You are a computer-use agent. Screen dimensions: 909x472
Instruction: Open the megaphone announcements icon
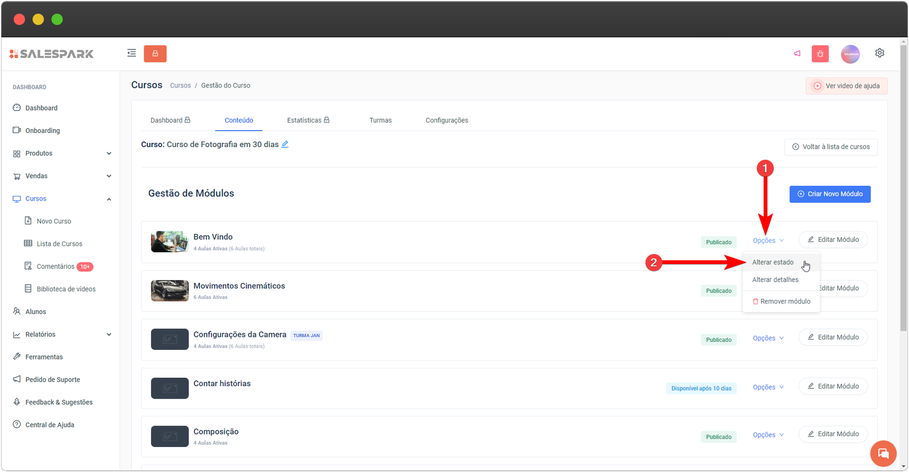pos(797,53)
